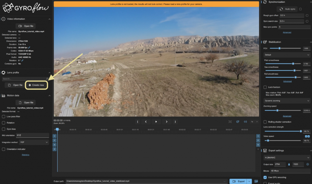
Task: Toggle R axis on left of timeline
Action: click(x=55, y=145)
